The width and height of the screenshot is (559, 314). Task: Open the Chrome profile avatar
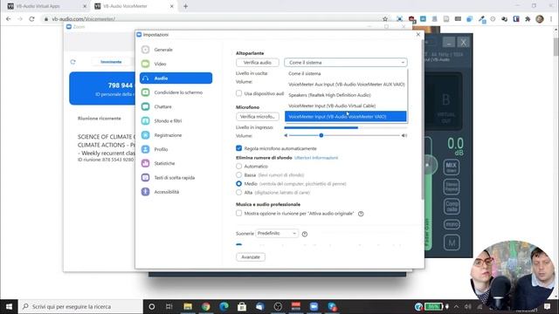pos(540,19)
